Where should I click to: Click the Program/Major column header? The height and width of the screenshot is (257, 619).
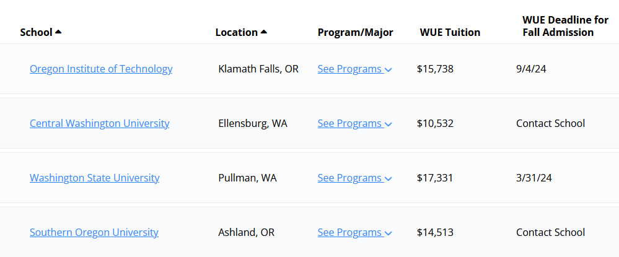click(x=355, y=32)
